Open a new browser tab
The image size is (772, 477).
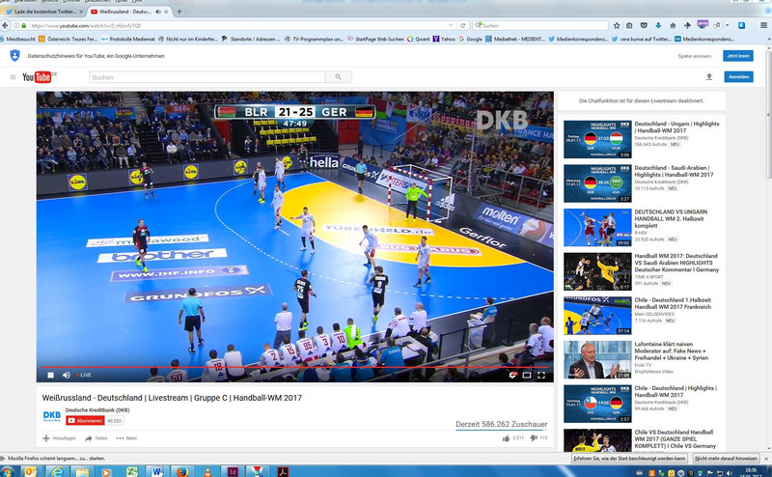179,12
